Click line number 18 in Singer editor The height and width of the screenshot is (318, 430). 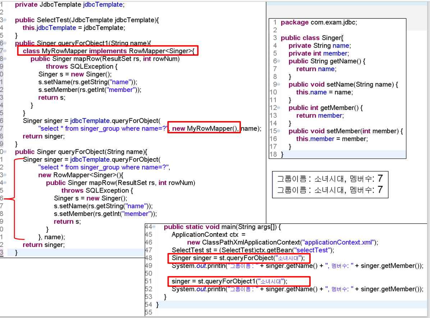tap(273, 155)
